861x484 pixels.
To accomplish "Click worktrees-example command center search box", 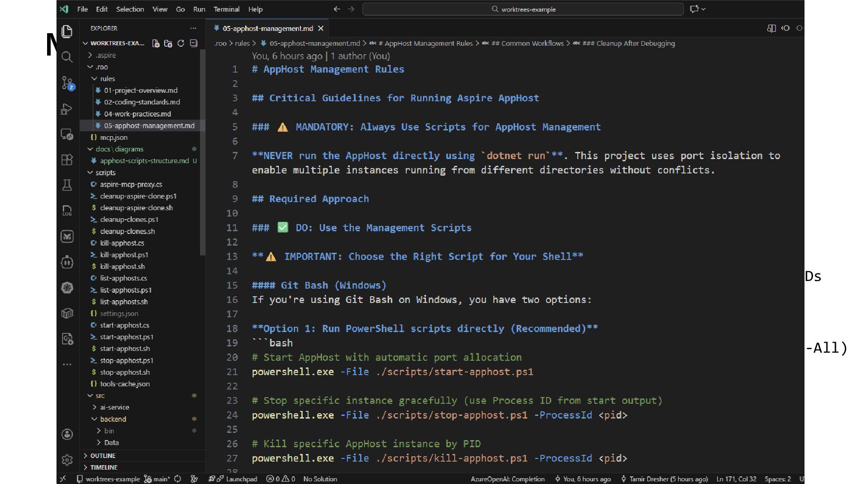I will point(523,9).
